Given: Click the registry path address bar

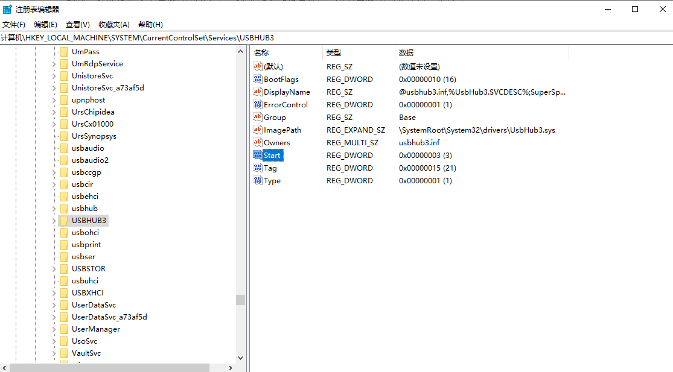Looking at the screenshot, I should [336, 37].
